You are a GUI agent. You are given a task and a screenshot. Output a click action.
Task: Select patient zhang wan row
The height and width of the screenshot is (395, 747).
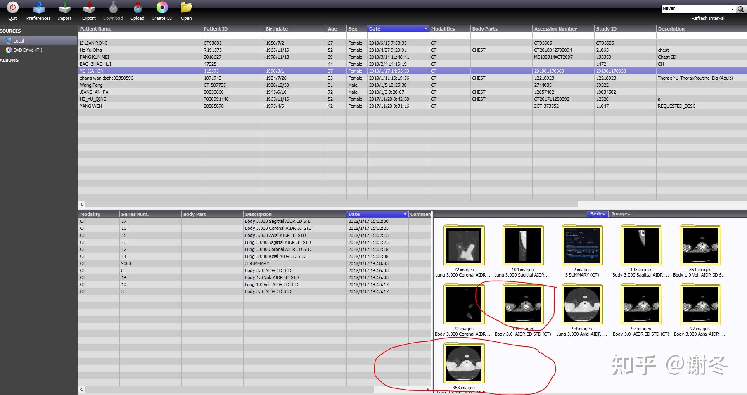[412, 78]
